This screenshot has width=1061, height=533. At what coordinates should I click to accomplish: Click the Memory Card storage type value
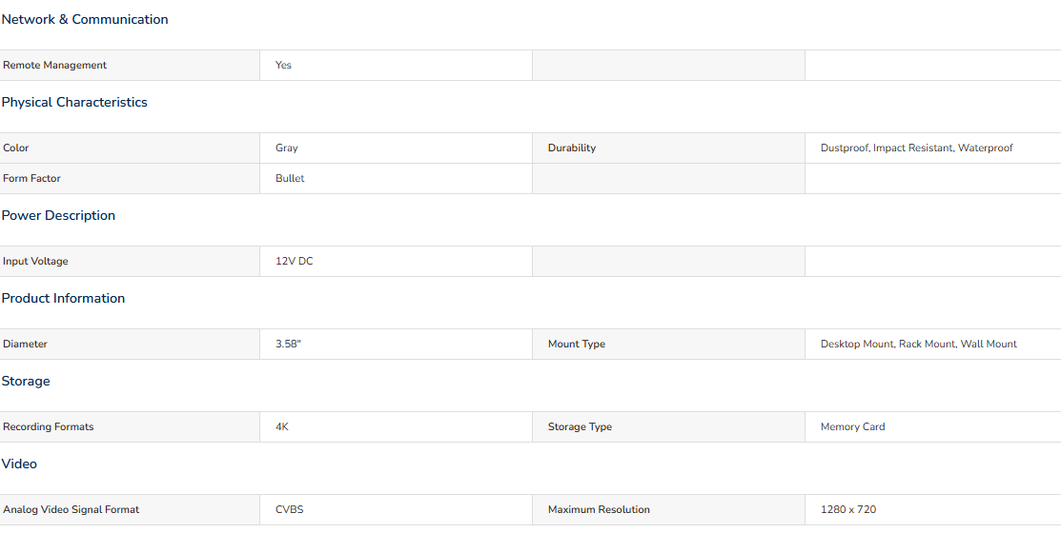pyautogui.click(x=852, y=427)
